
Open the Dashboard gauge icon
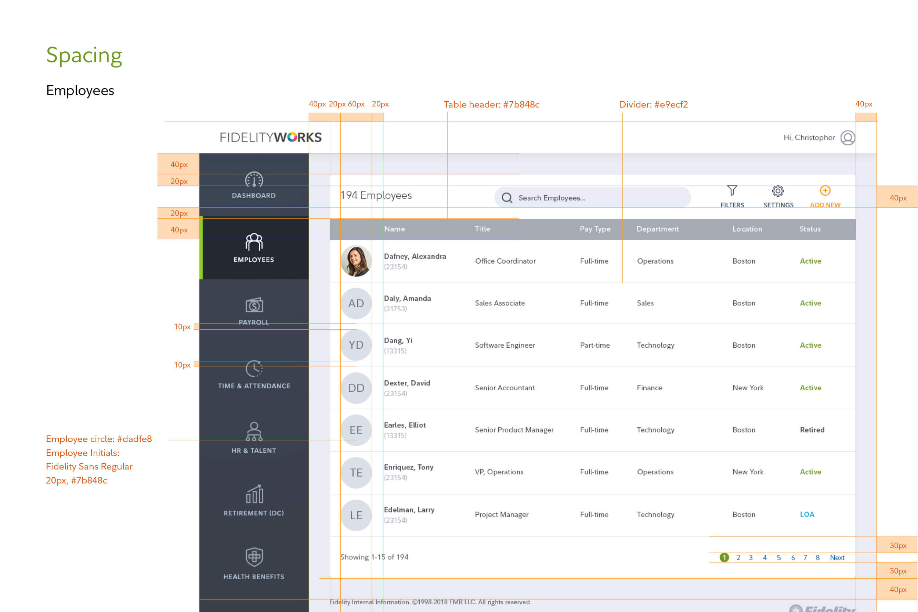[x=254, y=180]
